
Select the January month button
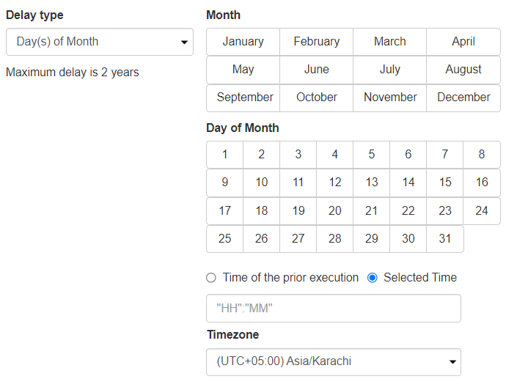click(x=243, y=42)
